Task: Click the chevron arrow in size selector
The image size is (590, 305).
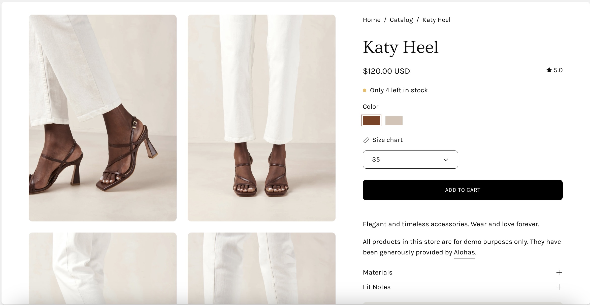Action: tap(446, 160)
